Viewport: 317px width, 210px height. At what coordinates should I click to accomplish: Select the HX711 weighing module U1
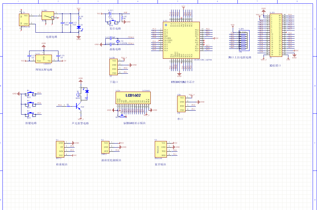(61, 149)
